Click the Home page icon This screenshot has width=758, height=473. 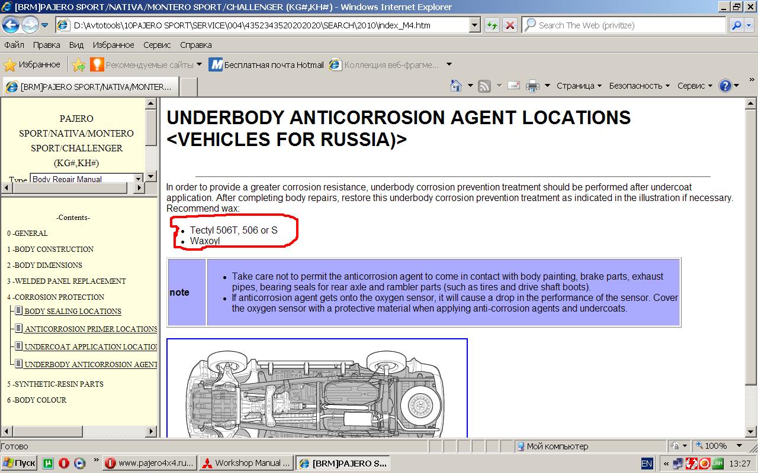(x=456, y=86)
